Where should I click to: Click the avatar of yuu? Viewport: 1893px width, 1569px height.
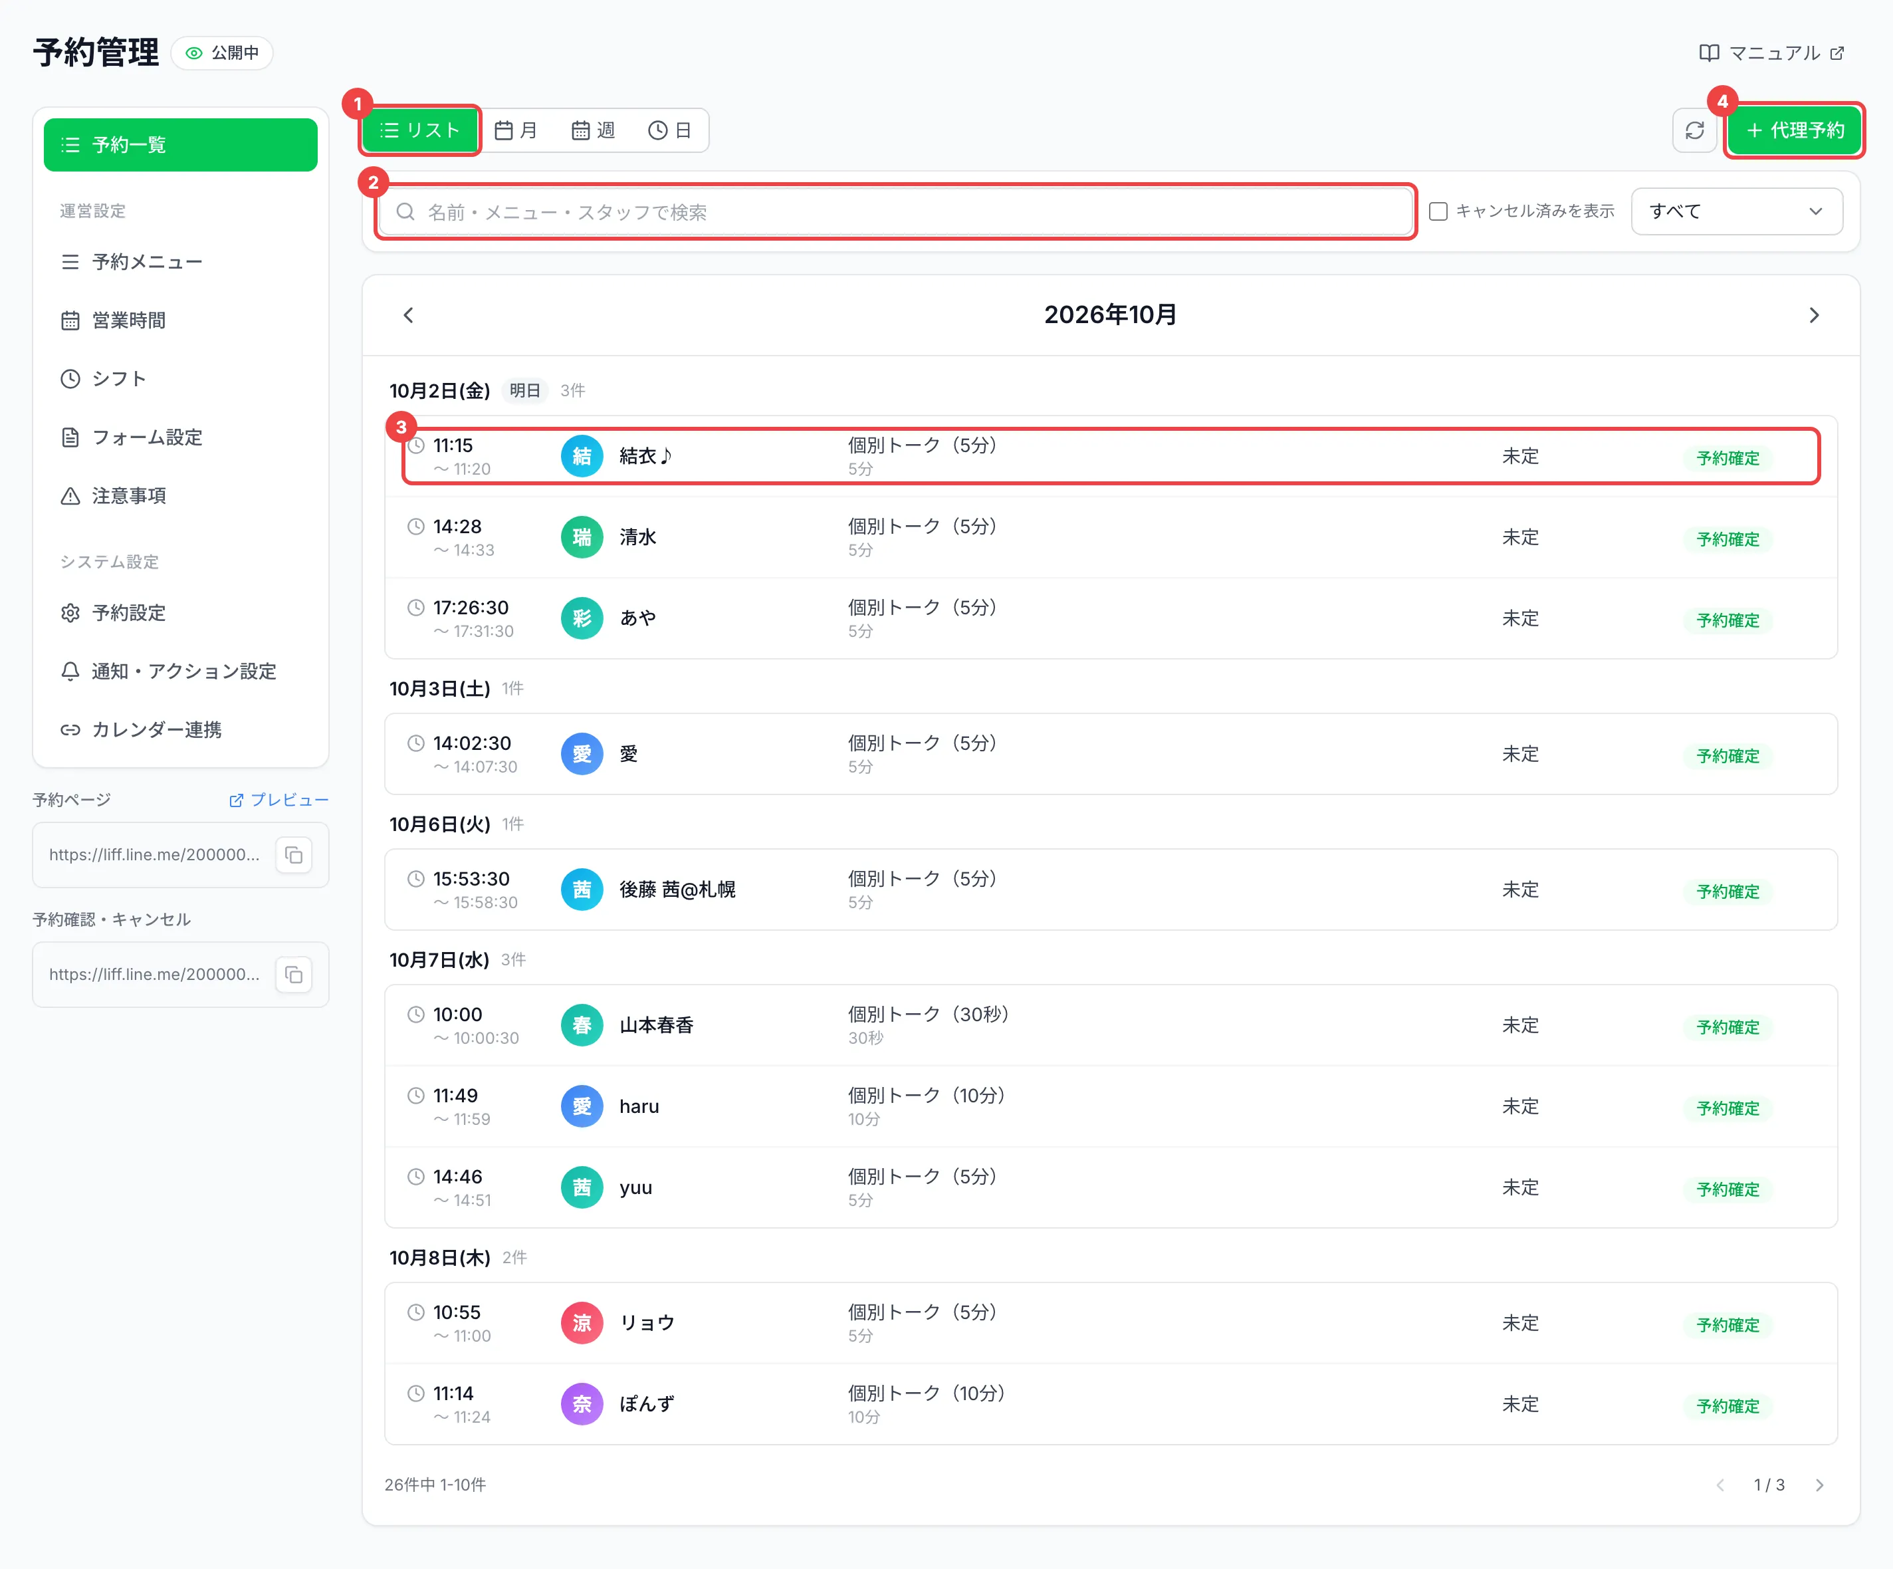(582, 1187)
